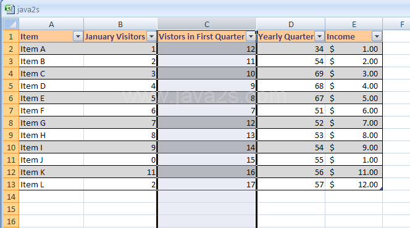Select row 7 header
The height and width of the screenshot is (228, 410).
[x=11, y=110]
